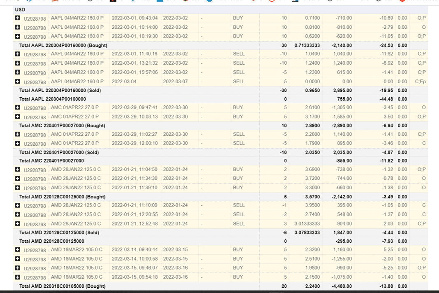The height and width of the screenshot is (293, 439).
Task: Click the price 3.9500 on the 11:10:09 AMD row
Action: click(x=313, y=205)
